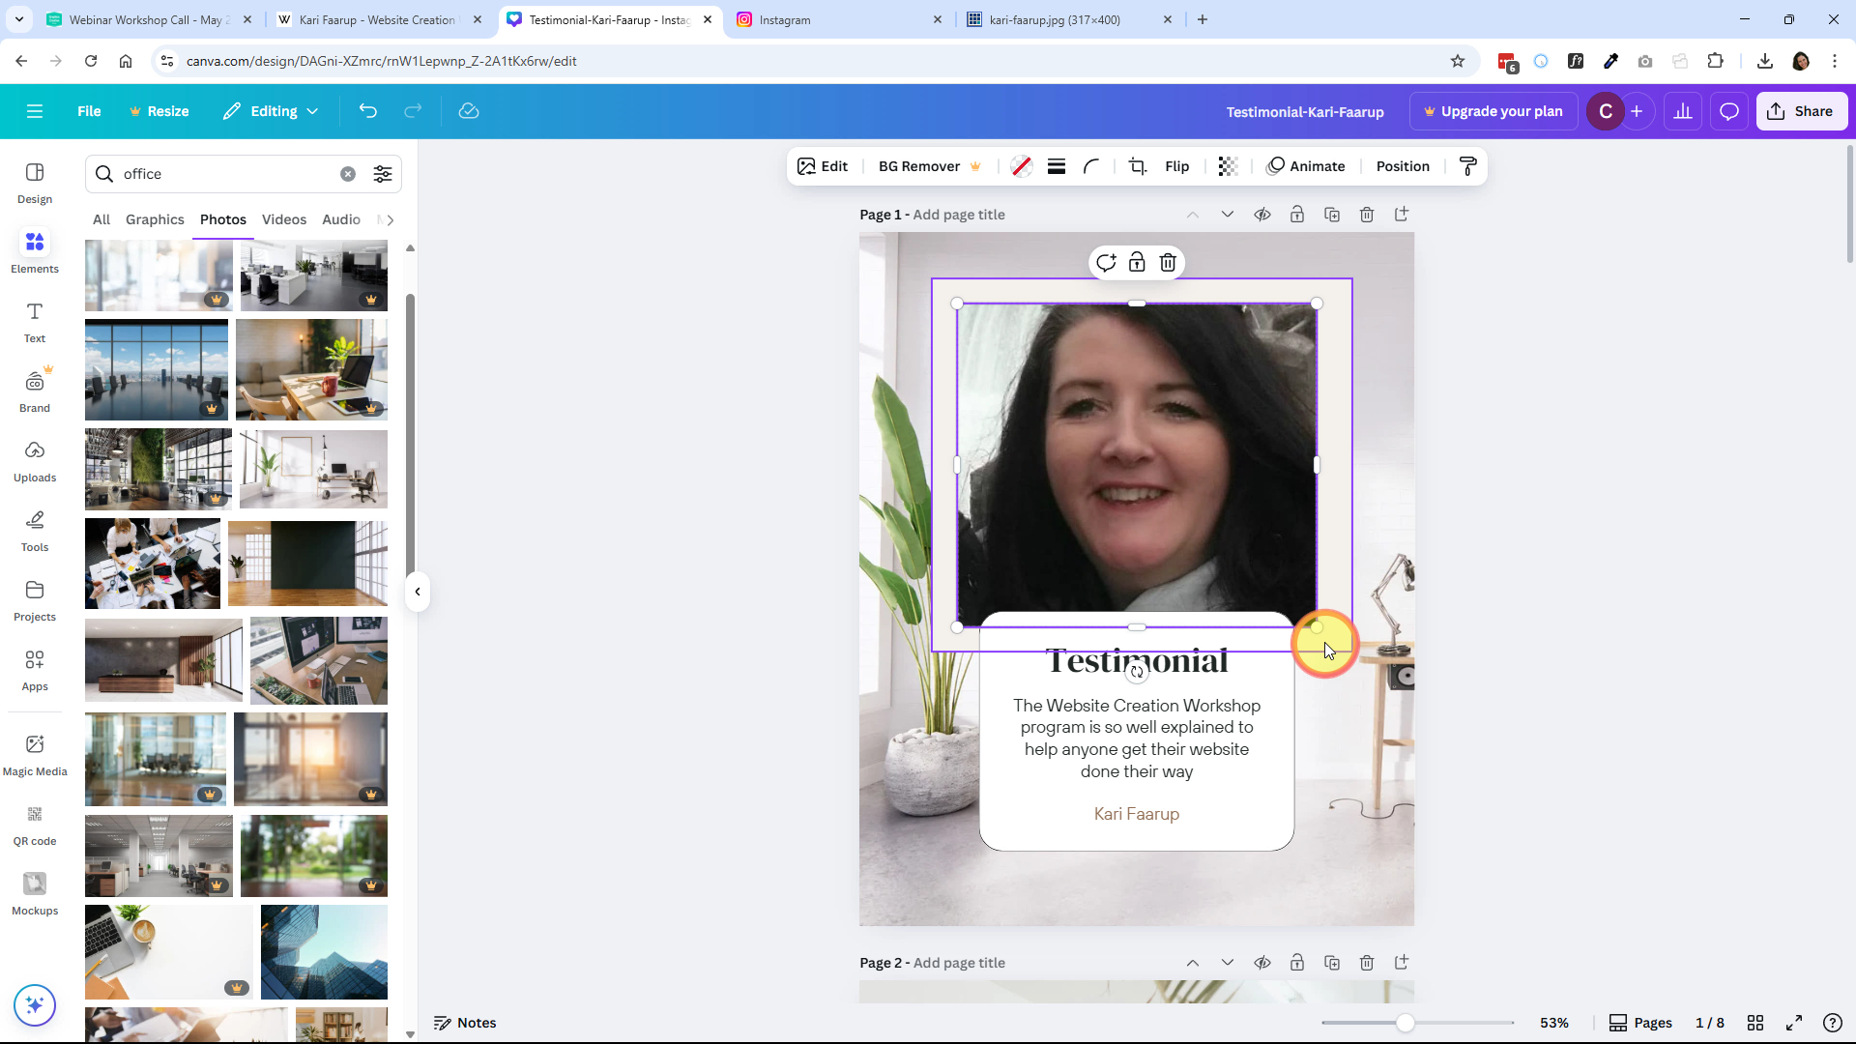Open the Mockups app
1856x1044 pixels.
35,894
